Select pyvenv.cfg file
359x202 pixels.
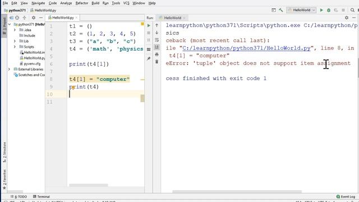pos(30,63)
